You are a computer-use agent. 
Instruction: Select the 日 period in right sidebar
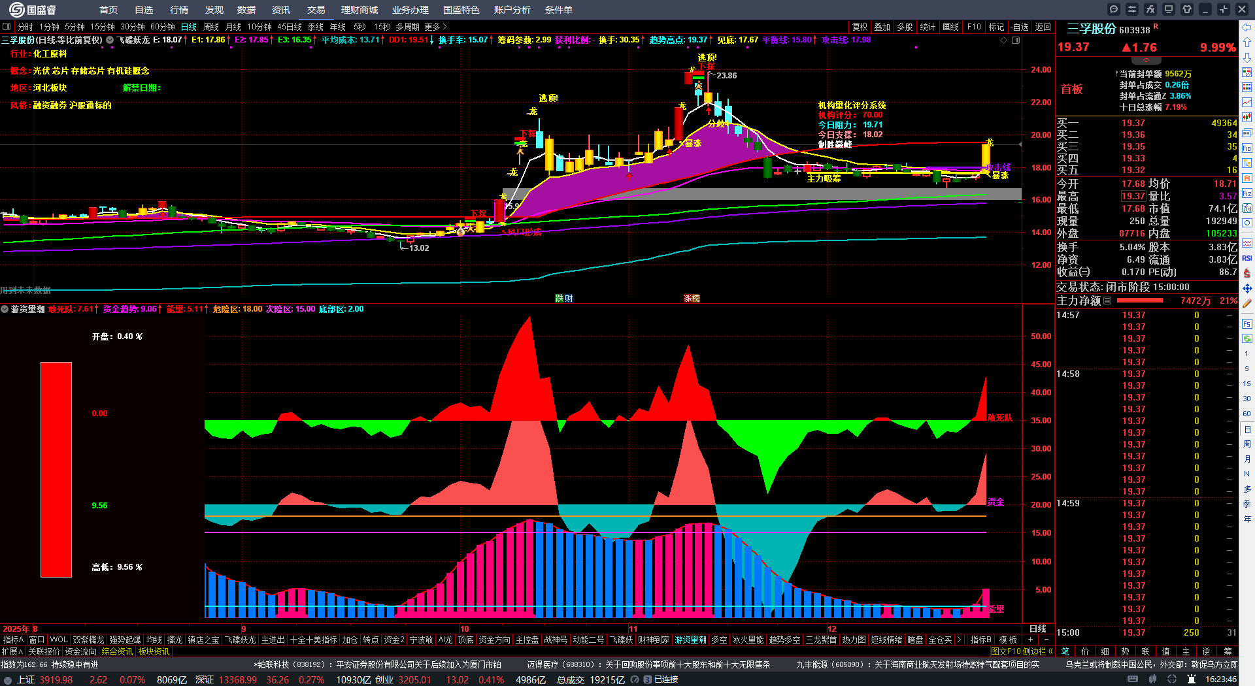[1247, 429]
